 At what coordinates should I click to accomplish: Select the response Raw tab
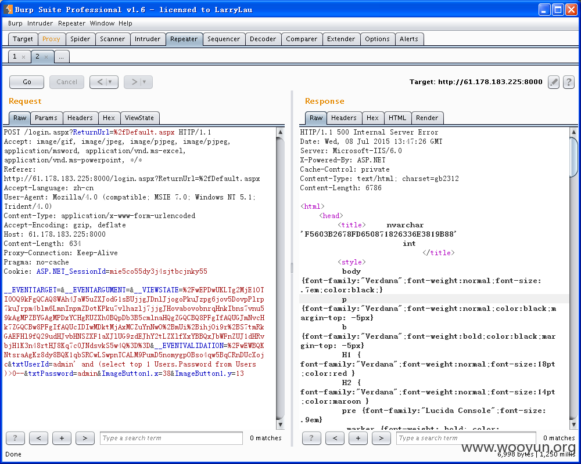(316, 118)
